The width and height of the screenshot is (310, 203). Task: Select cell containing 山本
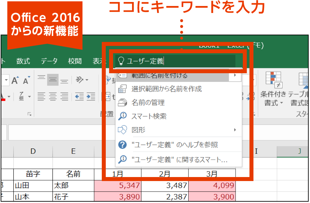(x=33, y=196)
